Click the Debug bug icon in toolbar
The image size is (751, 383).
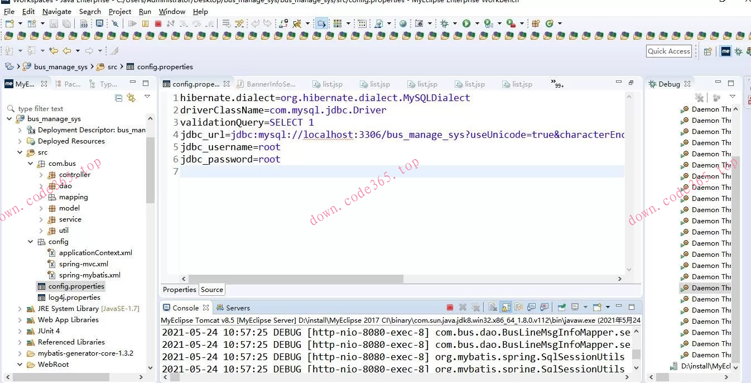pyautogui.click(x=444, y=23)
